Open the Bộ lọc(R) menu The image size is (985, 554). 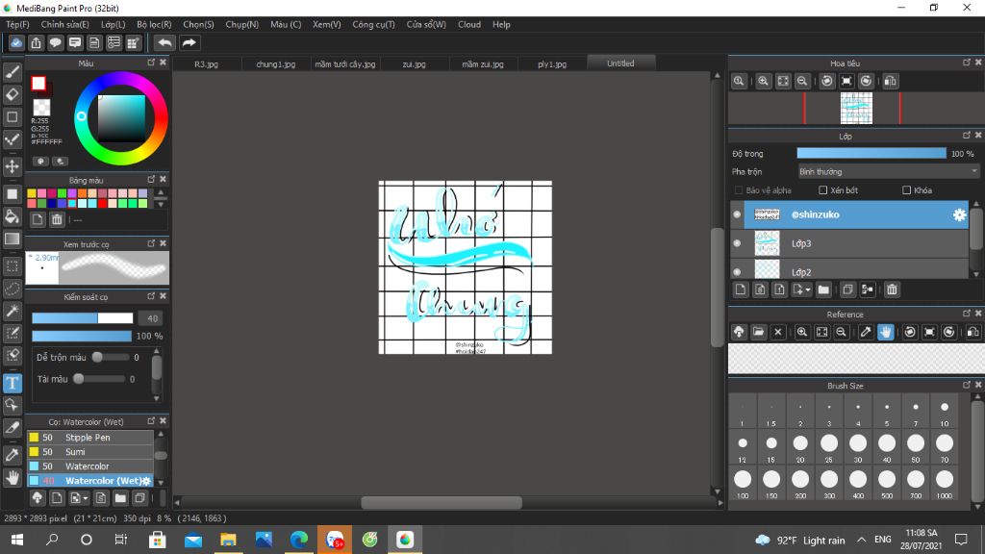(154, 24)
